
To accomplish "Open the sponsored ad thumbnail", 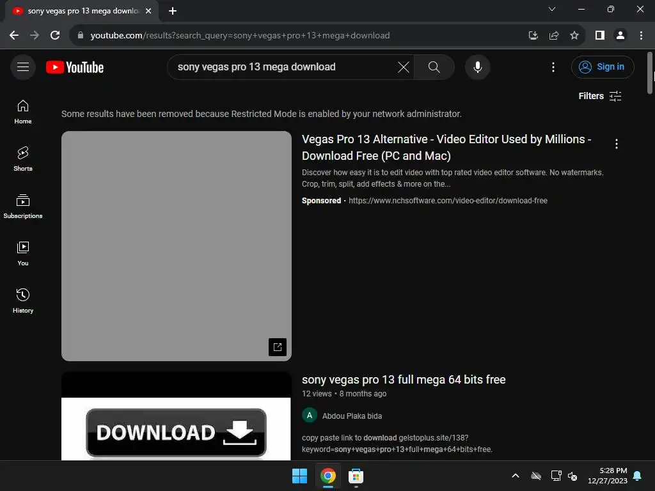I will click(x=177, y=246).
